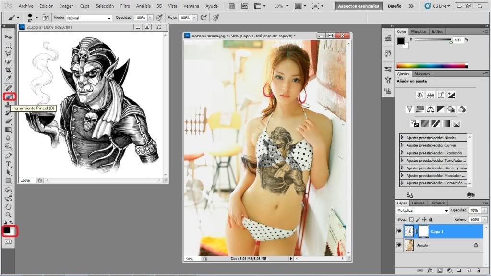Select the Hand tool

(x=8, y=207)
